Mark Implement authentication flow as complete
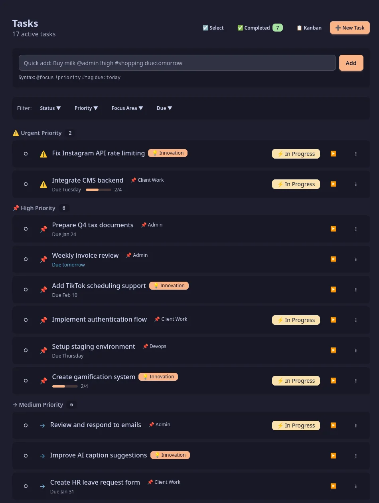The height and width of the screenshot is (503, 379). click(x=26, y=320)
